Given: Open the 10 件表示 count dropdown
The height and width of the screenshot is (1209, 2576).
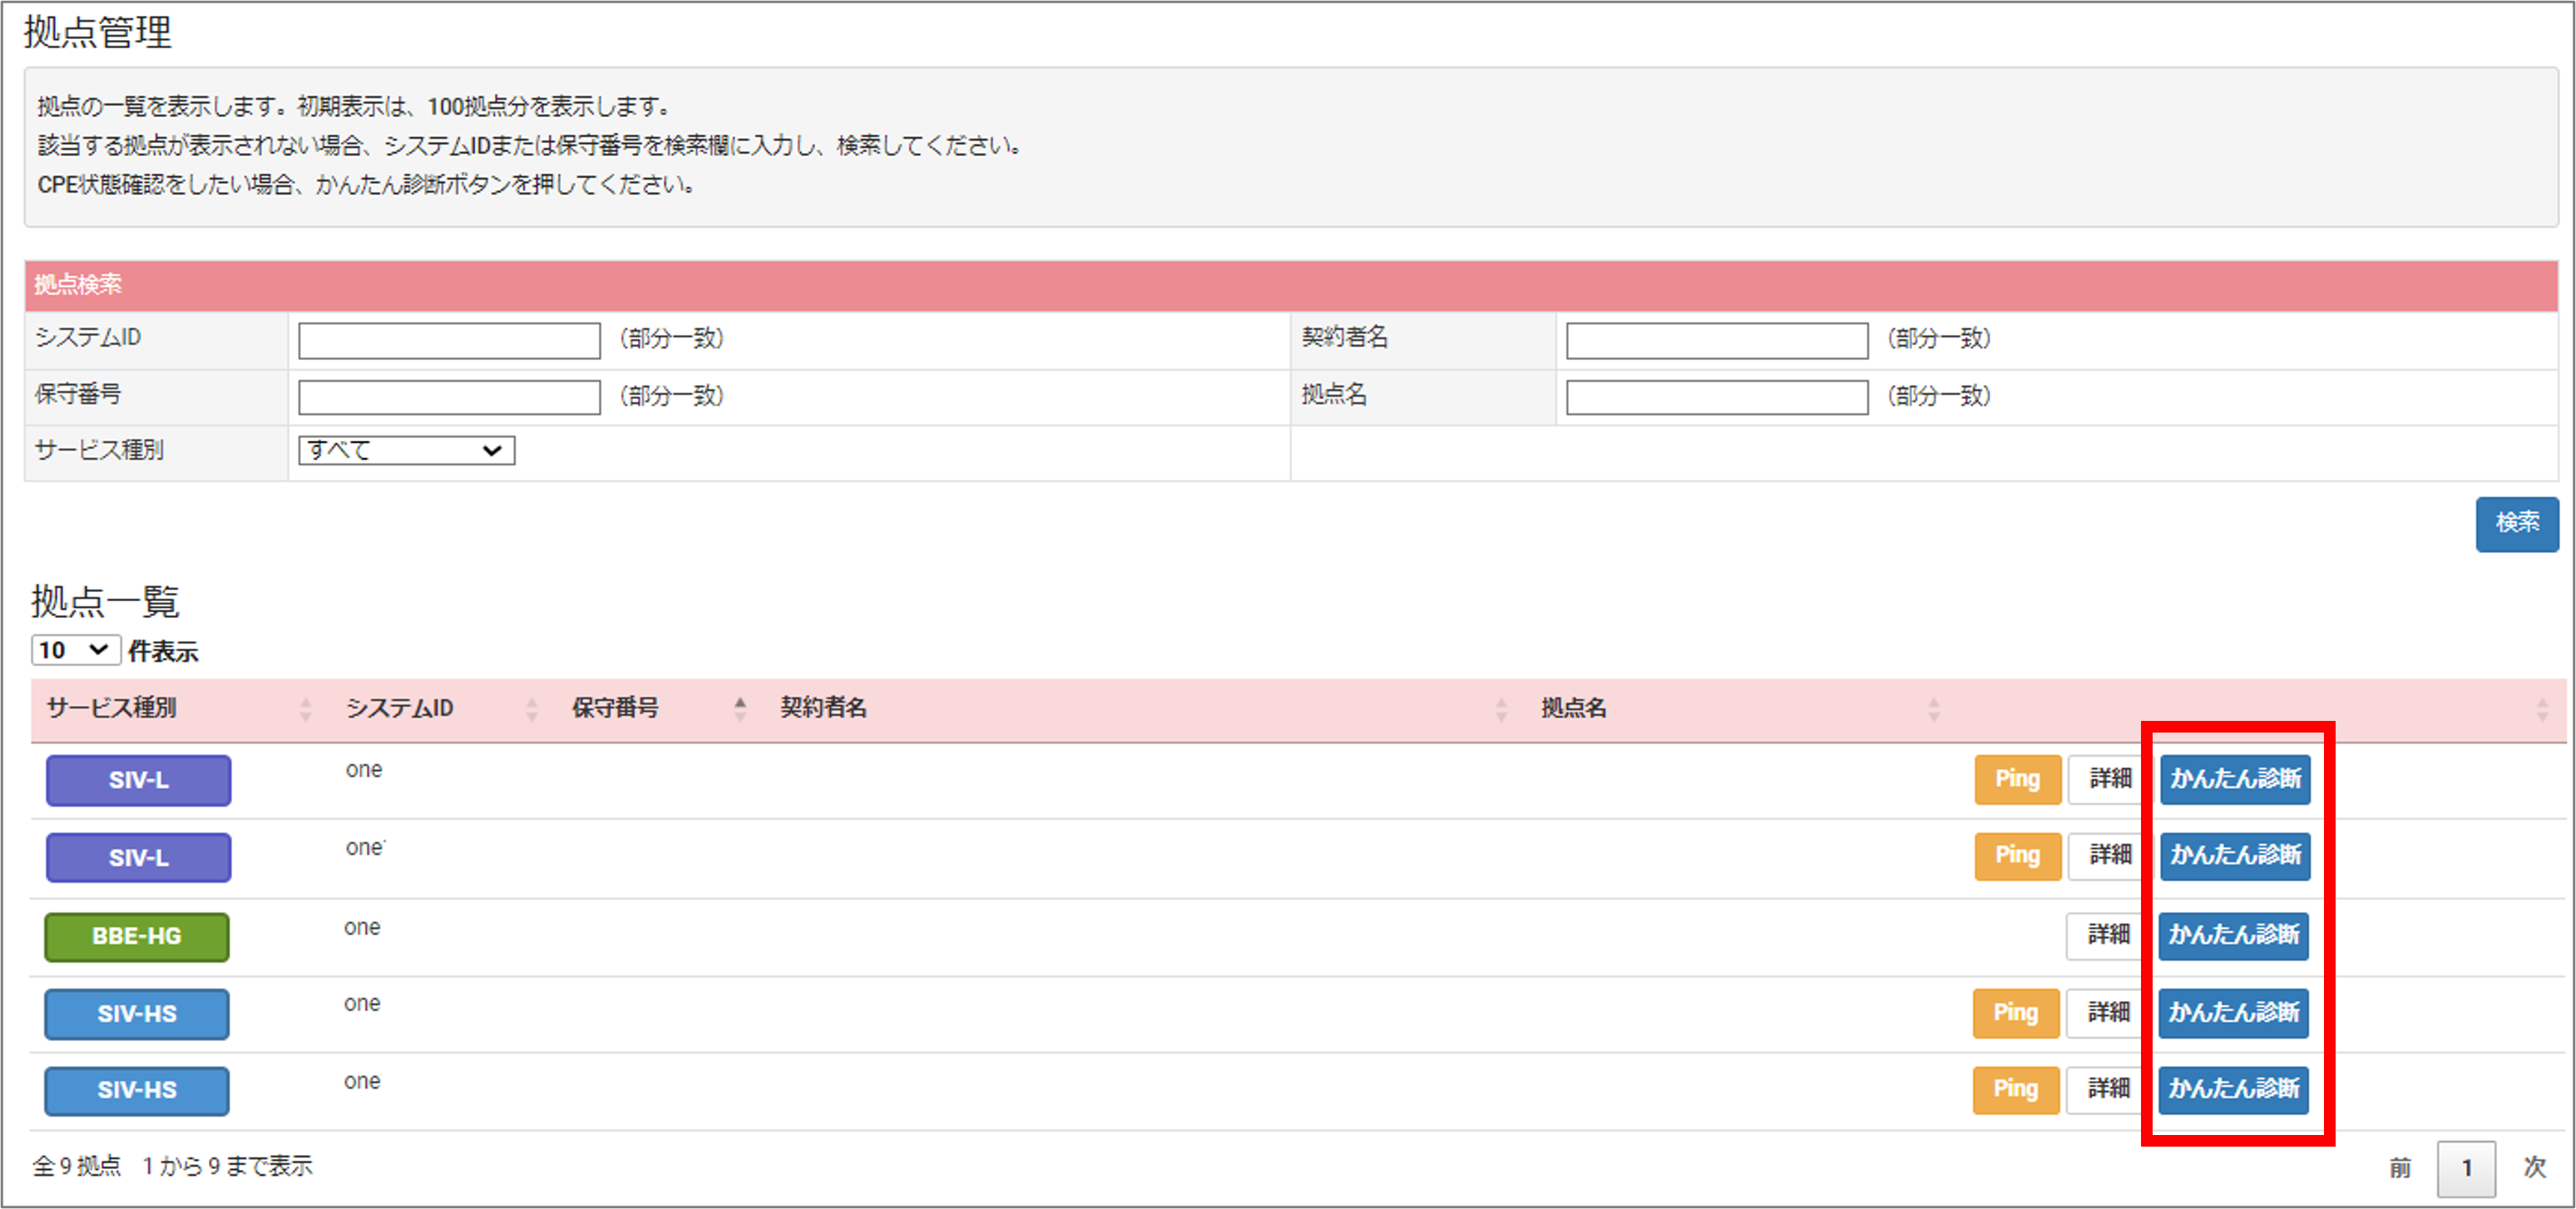Looking at the screenshot, I should (75, 650).
